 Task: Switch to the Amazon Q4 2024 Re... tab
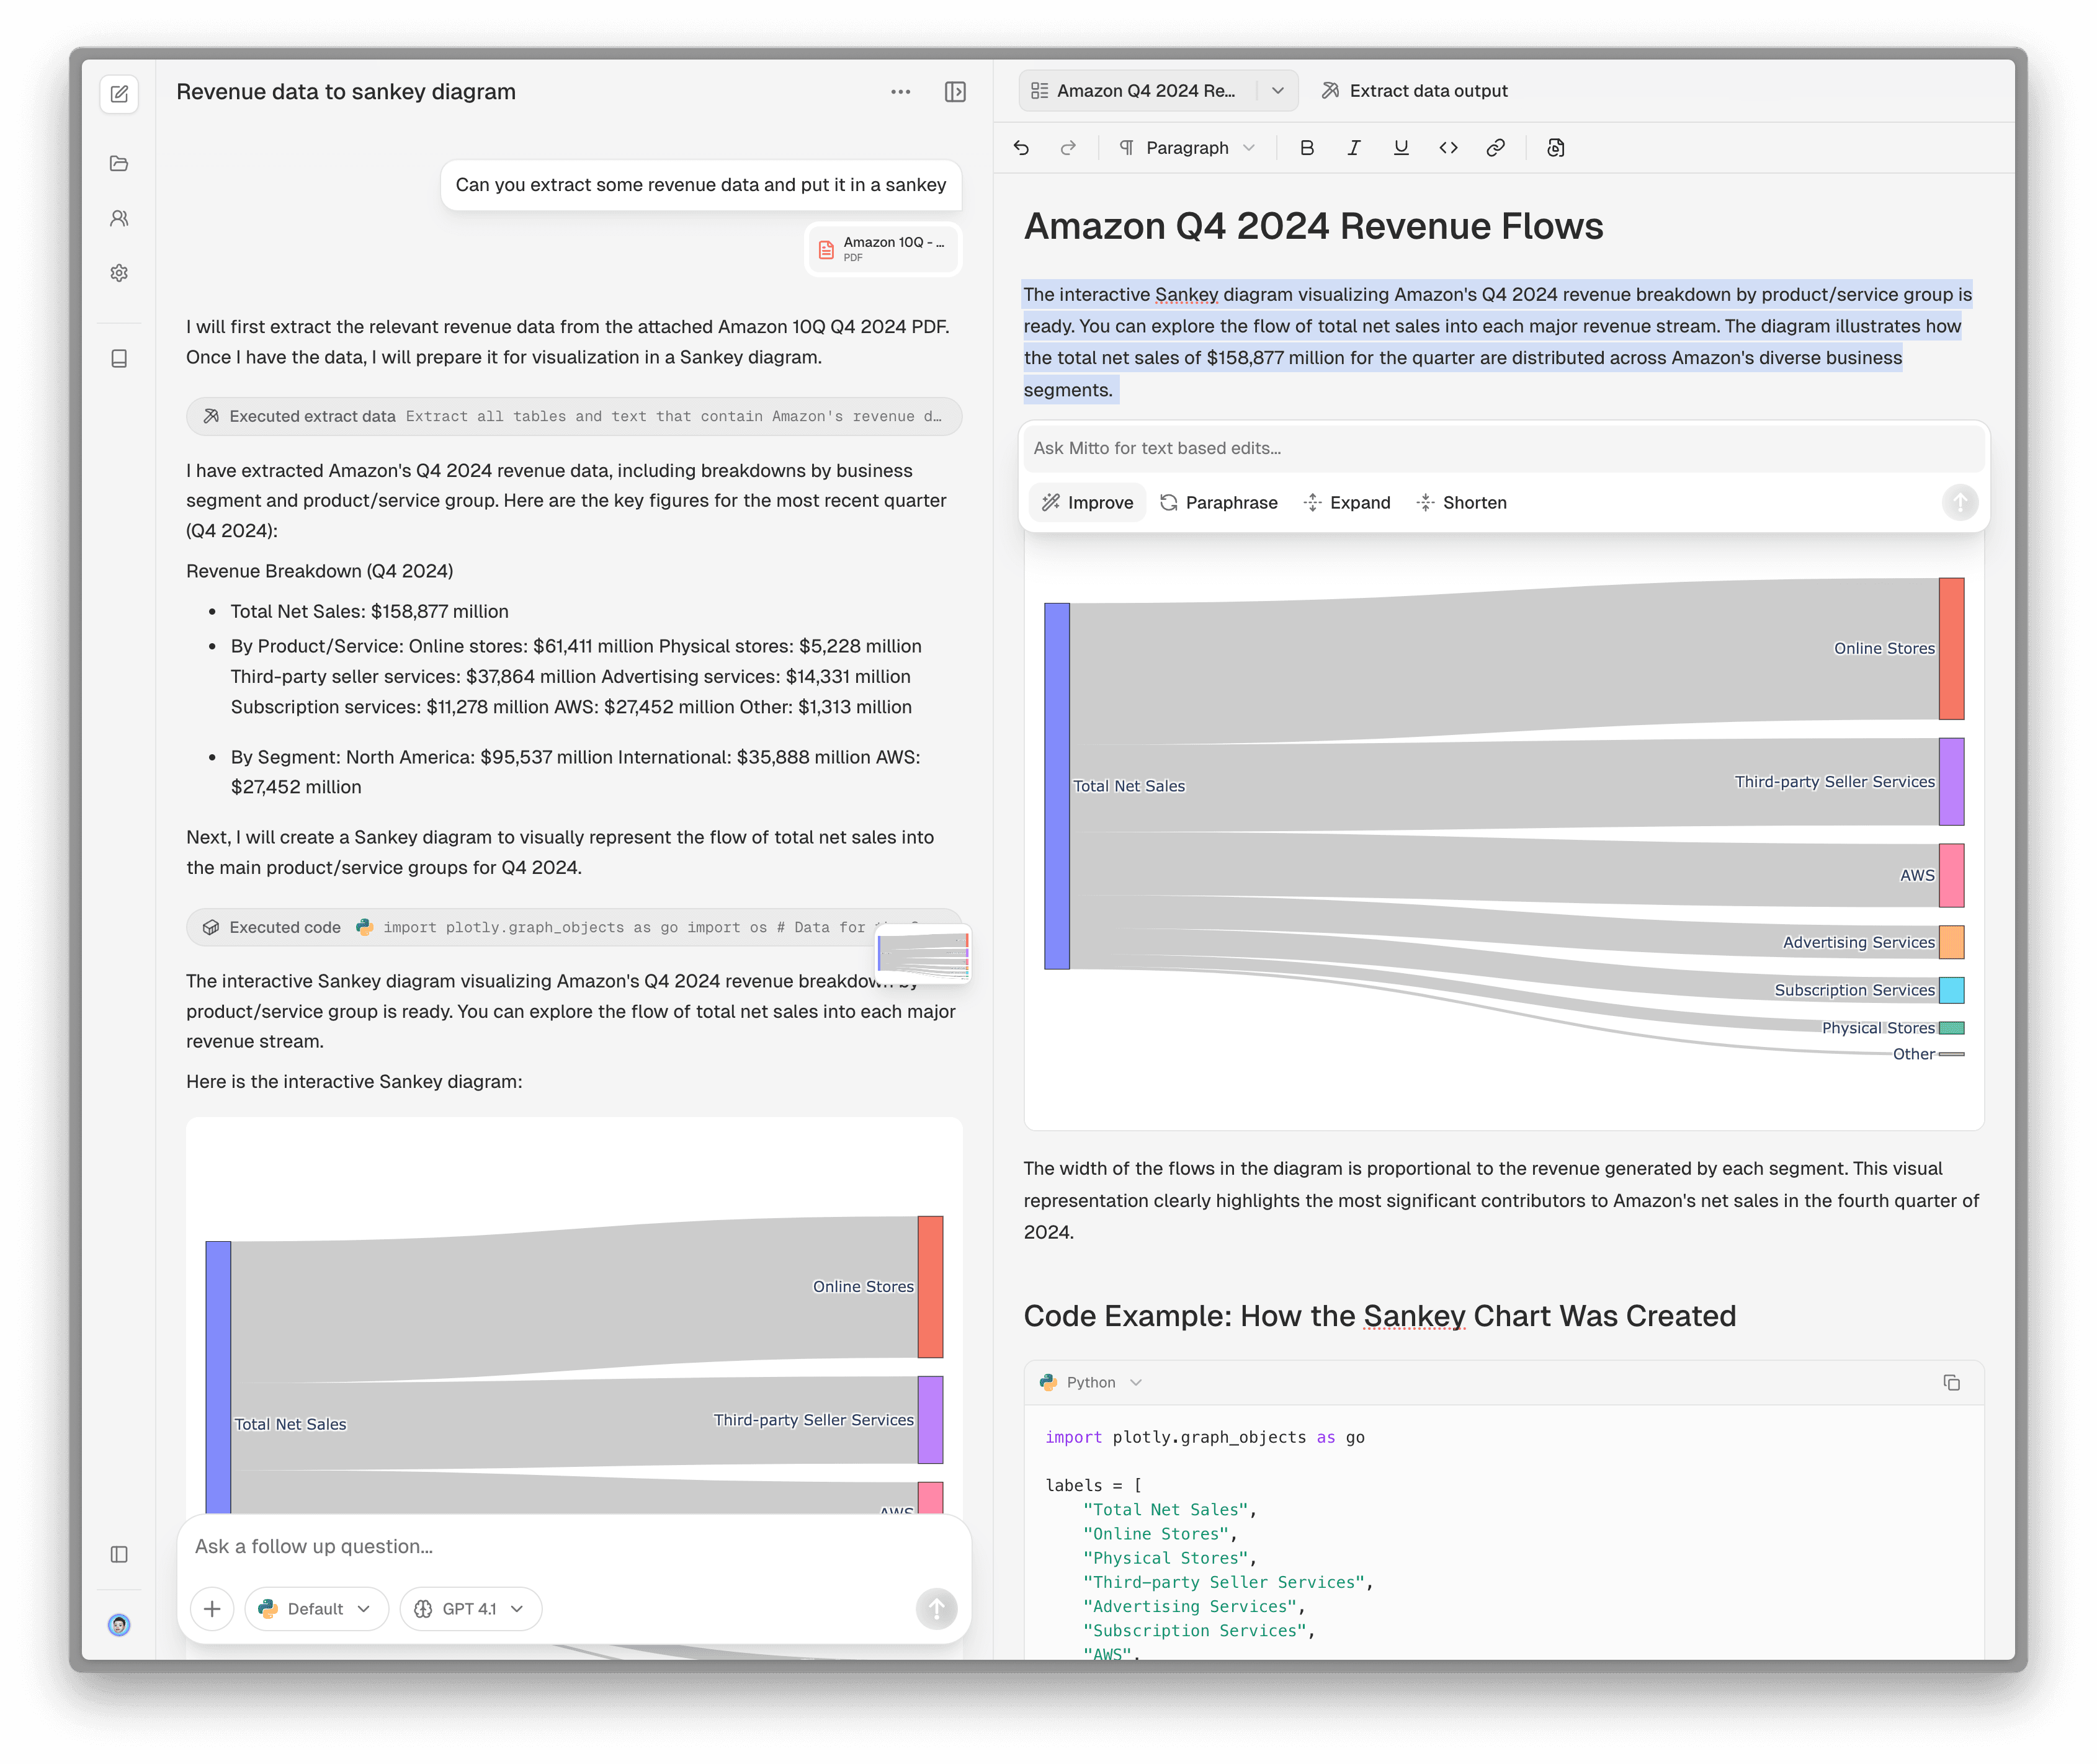coord(1137,91)
